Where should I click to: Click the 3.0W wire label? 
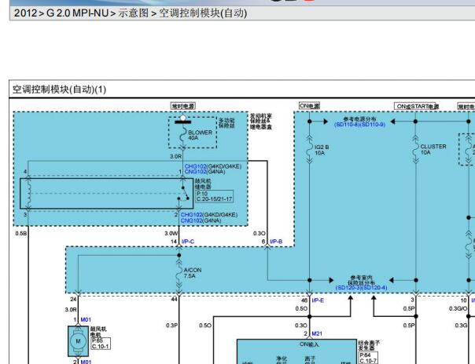[171, 233]
